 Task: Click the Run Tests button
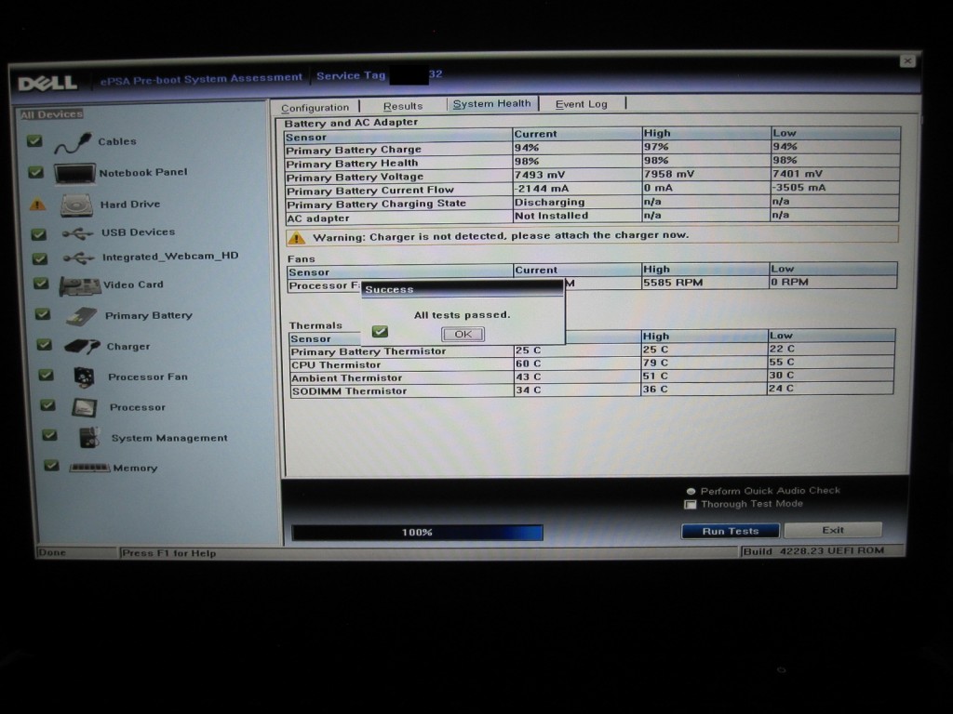point(731,531)
